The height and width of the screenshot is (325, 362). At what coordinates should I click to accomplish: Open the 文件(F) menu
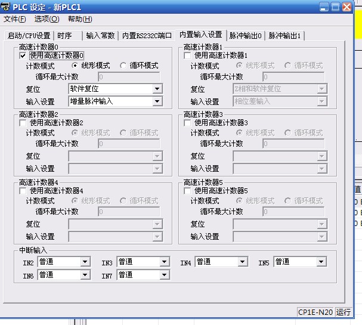(15, 19)
